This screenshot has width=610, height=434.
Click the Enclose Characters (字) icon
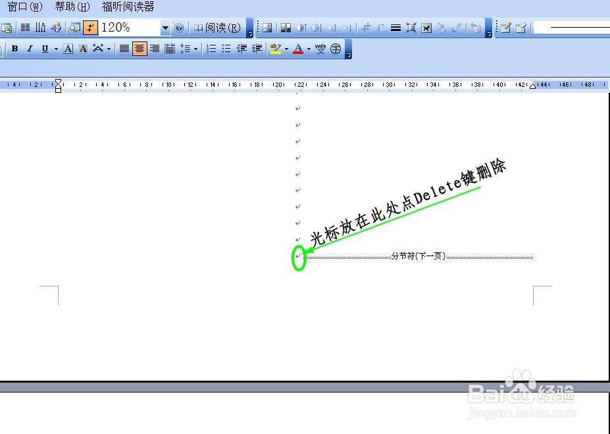pos(336,49)
